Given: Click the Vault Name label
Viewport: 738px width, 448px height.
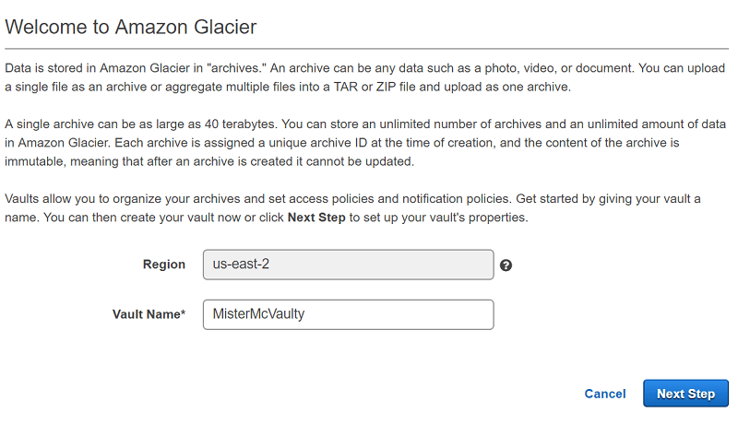Looking at the screenshot, I should (x=149, y=314).
